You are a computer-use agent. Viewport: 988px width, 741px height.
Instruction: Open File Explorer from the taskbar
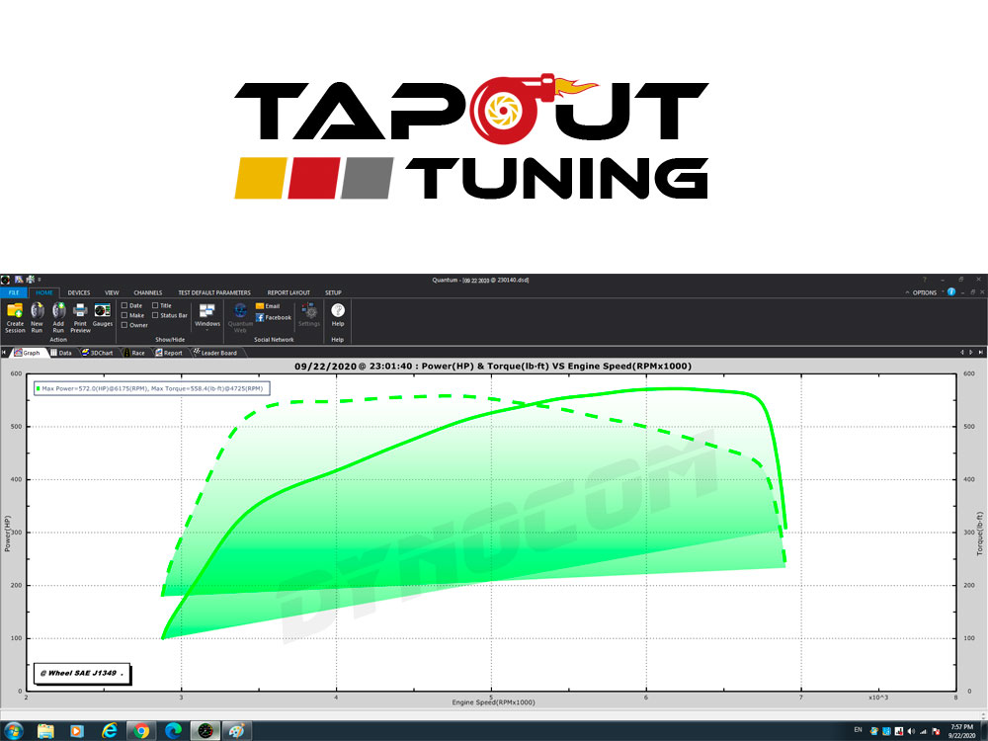(x=45, y=731)
